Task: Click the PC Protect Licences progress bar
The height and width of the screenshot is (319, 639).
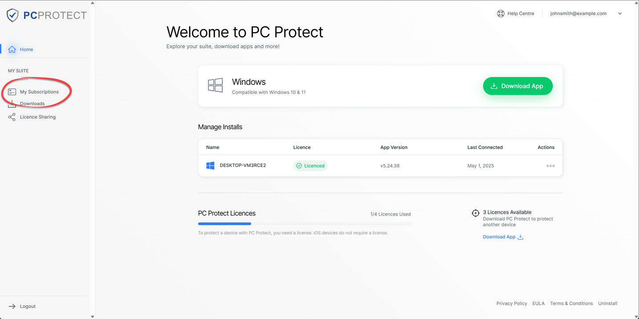Action: pyautogui.click(x=305, y=224)
